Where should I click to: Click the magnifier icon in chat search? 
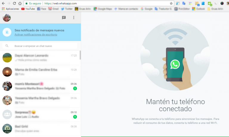[x=7, y=46]
